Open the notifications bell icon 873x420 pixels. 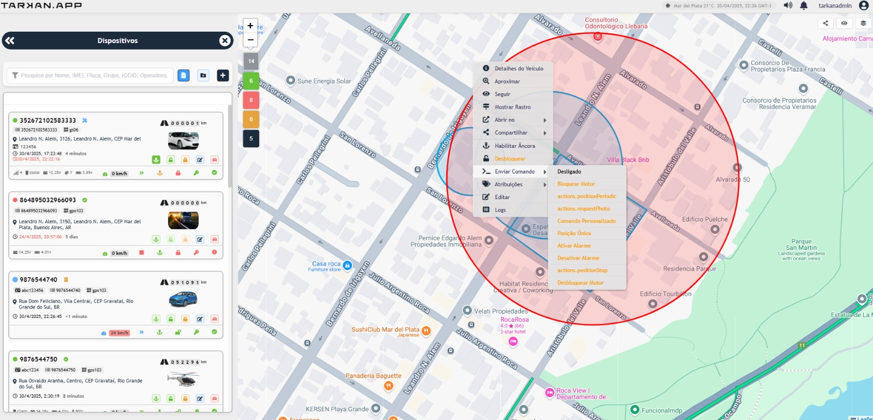click(x=804, y=5)
